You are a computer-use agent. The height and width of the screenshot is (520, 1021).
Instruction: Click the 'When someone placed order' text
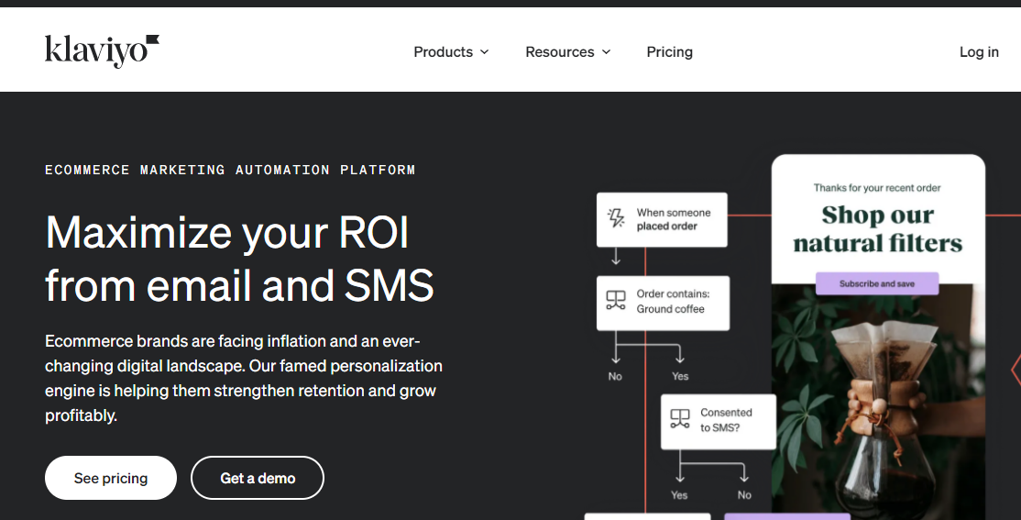[674, 219]
